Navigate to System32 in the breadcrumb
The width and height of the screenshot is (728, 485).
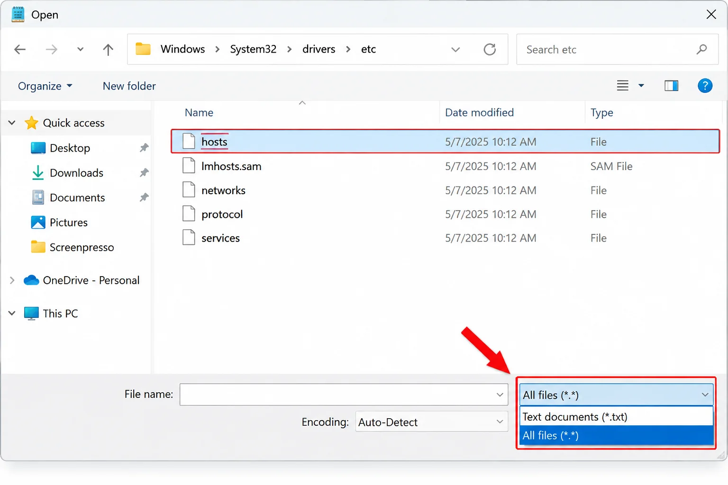click(x=253, y=49)
